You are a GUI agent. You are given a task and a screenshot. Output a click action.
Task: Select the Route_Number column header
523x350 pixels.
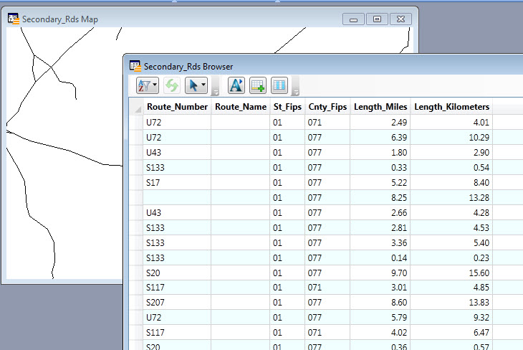coord(177,107)
